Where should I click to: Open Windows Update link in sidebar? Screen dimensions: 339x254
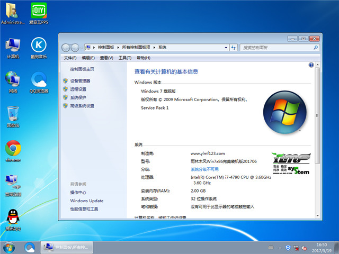[x=86, y=201]
